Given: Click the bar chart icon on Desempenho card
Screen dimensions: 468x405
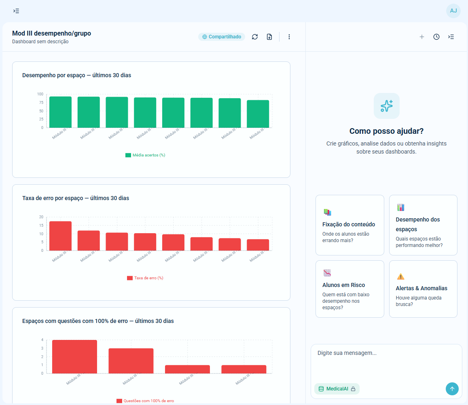Looking at the screenshot, I should pos(400,207).
